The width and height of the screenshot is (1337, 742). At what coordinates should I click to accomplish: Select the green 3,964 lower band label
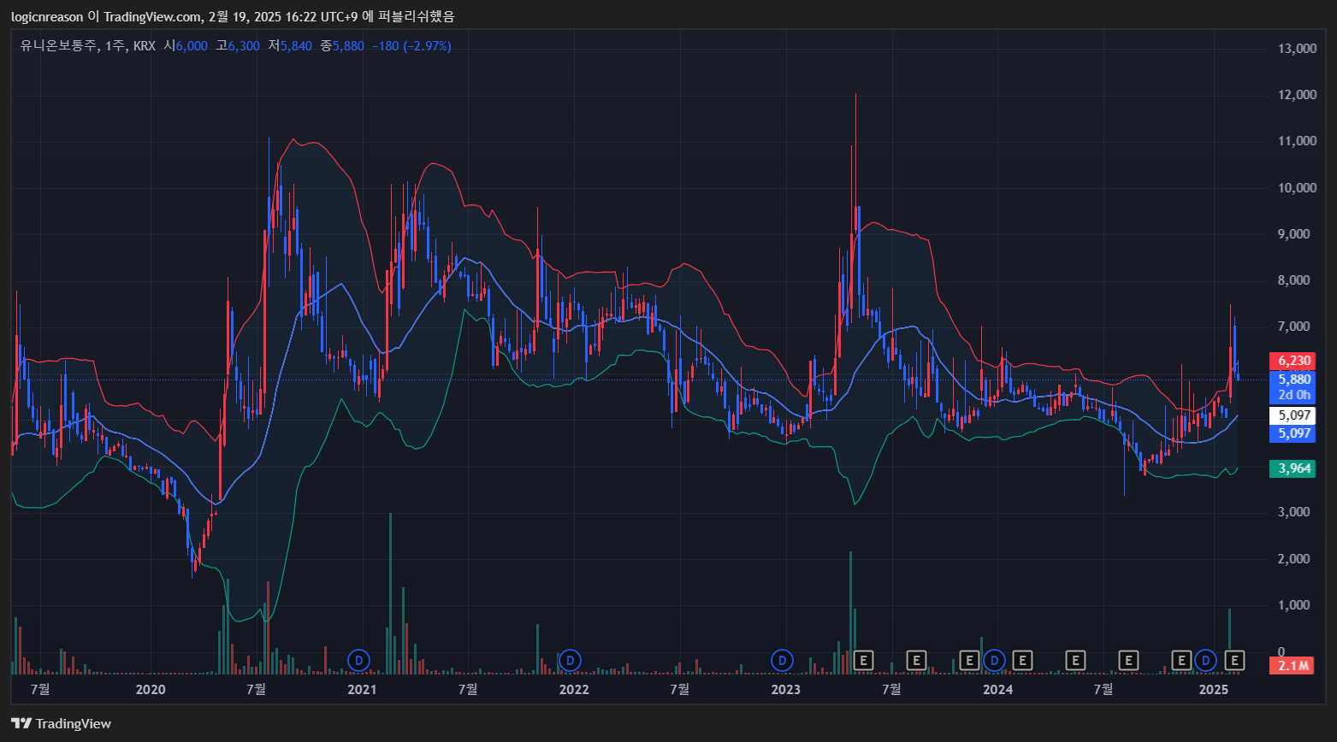(1294, 468)
